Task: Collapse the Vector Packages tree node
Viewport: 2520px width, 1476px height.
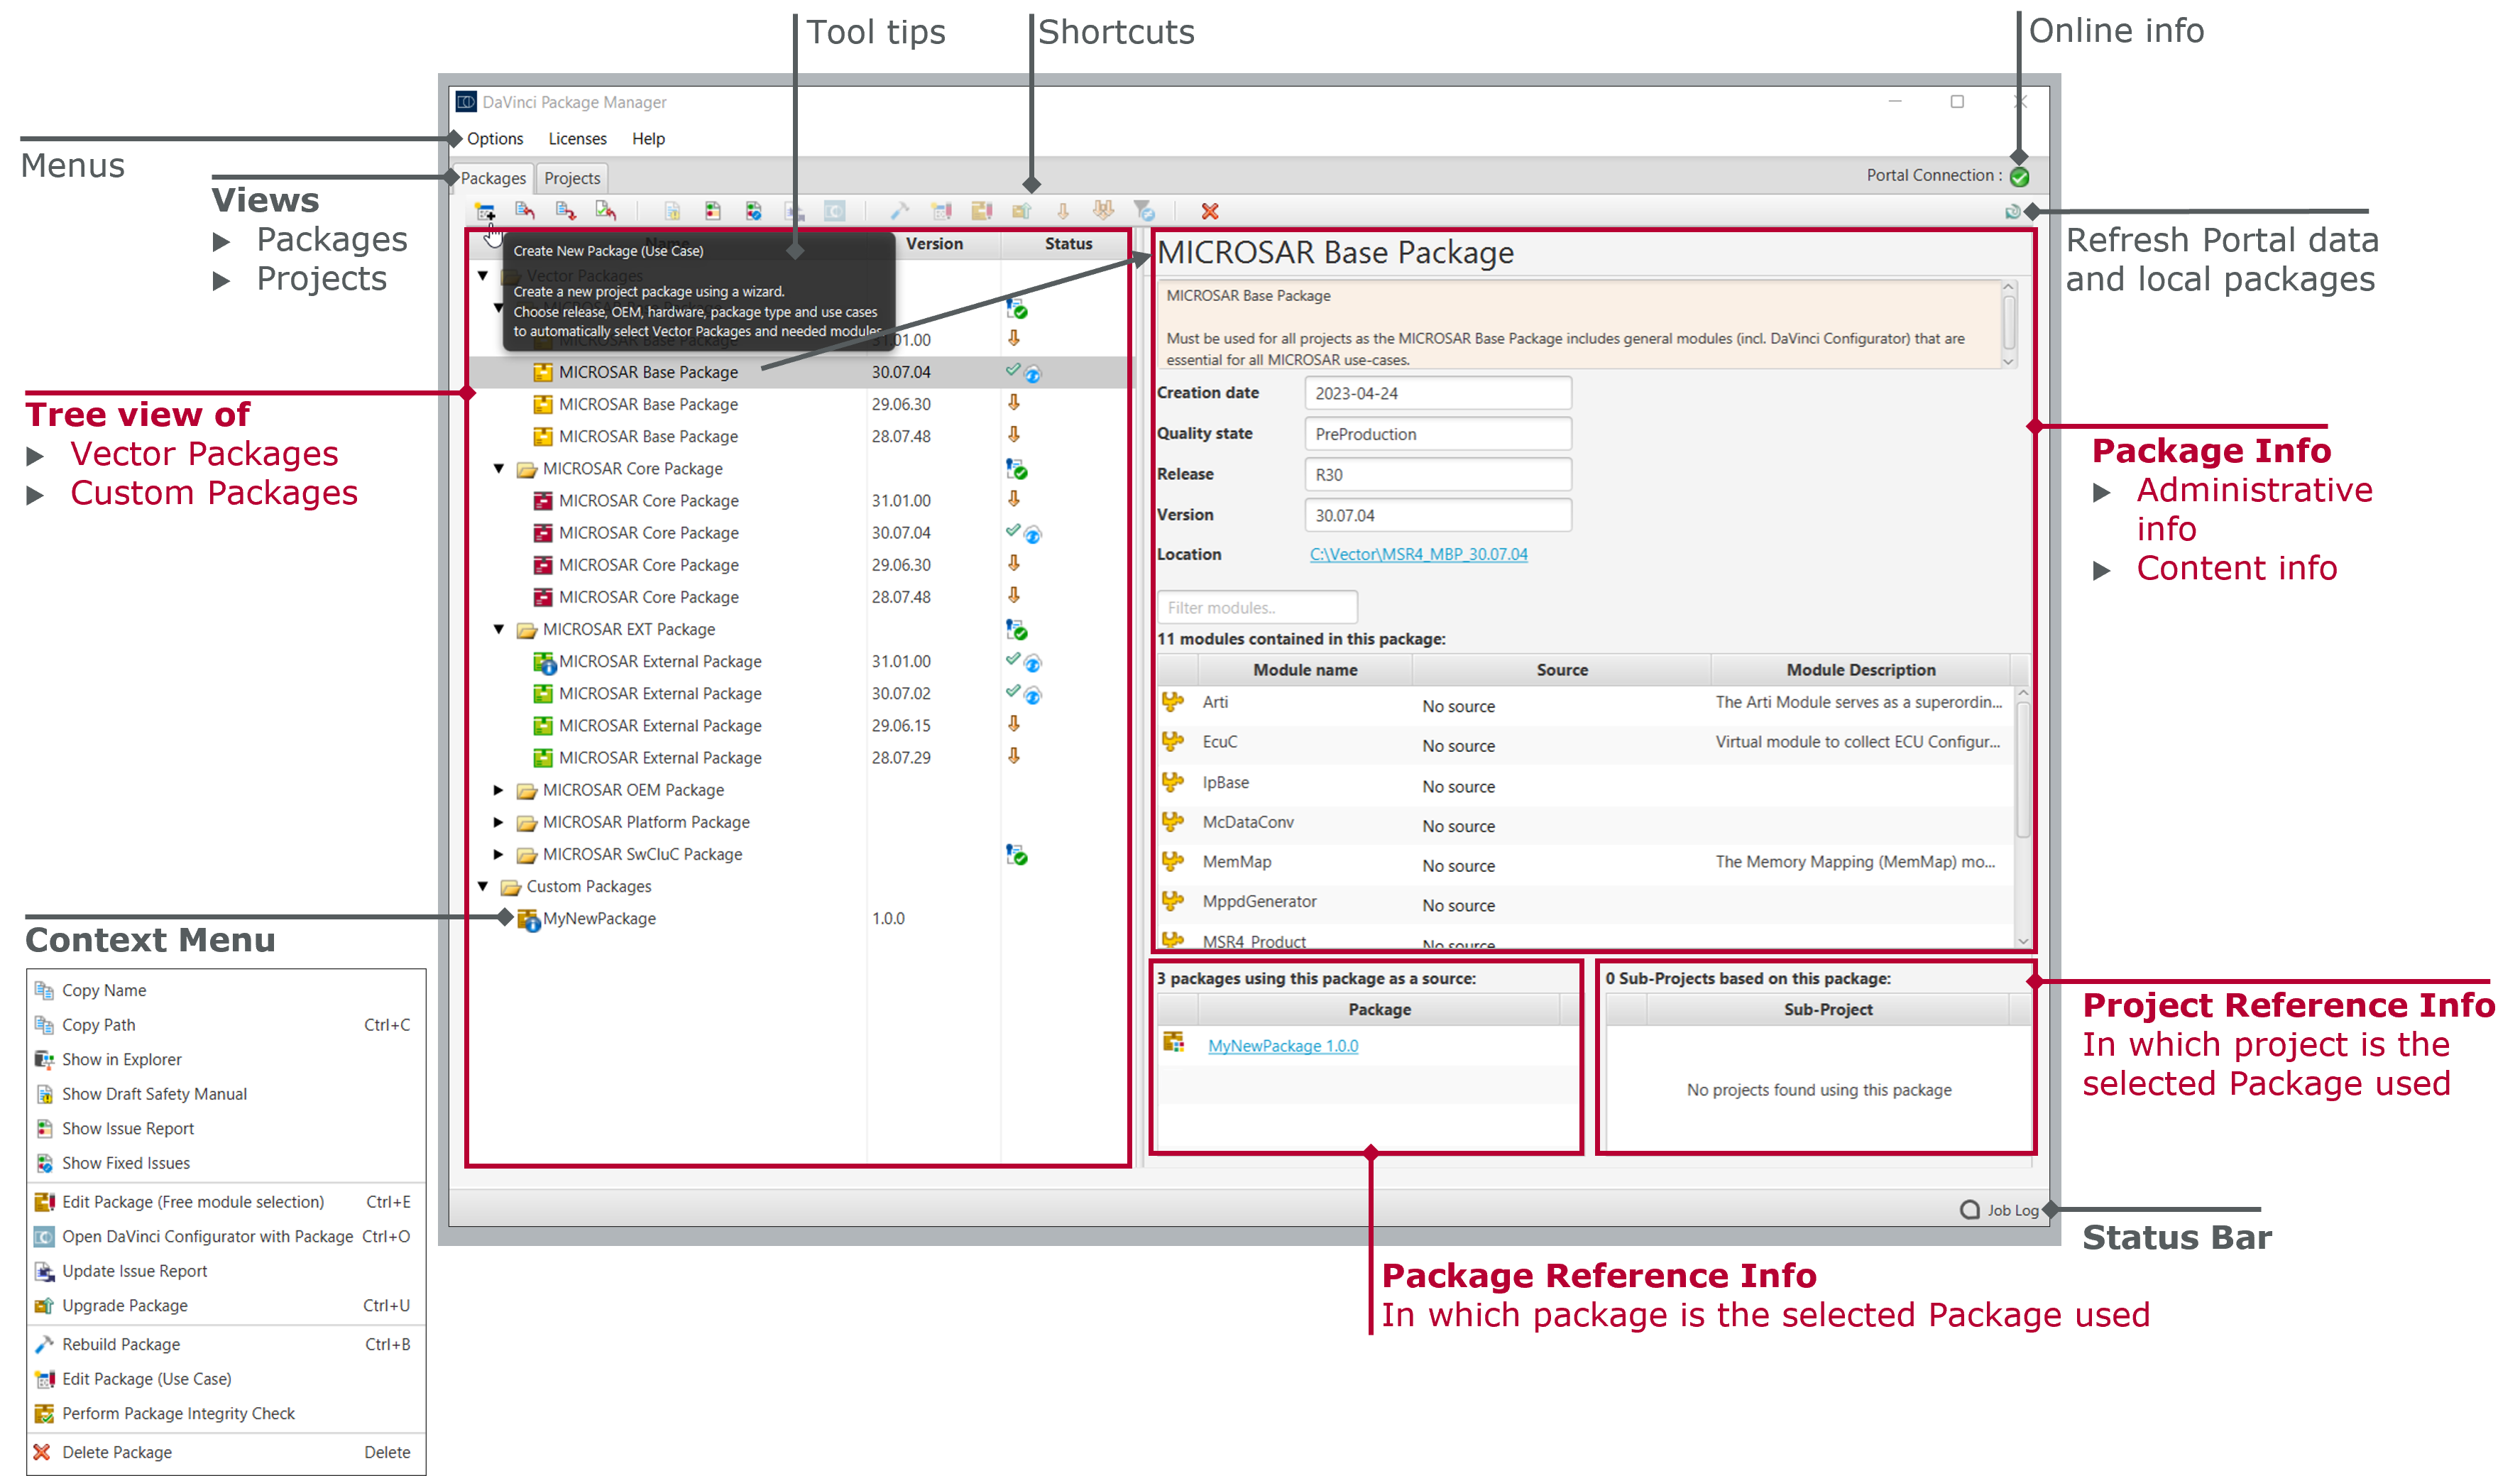Action: [x=483, y=275]
